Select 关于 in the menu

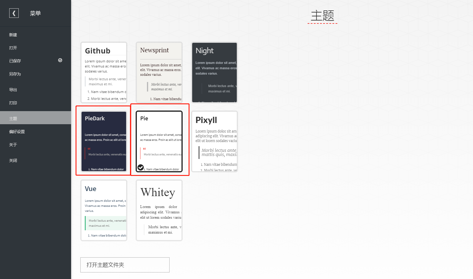(x=35, y=145)
